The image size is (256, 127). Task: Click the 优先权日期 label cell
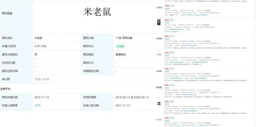tap(16, 63)
